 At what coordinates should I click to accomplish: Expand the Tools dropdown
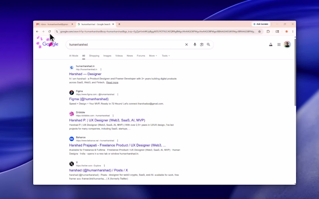[165, 56]
